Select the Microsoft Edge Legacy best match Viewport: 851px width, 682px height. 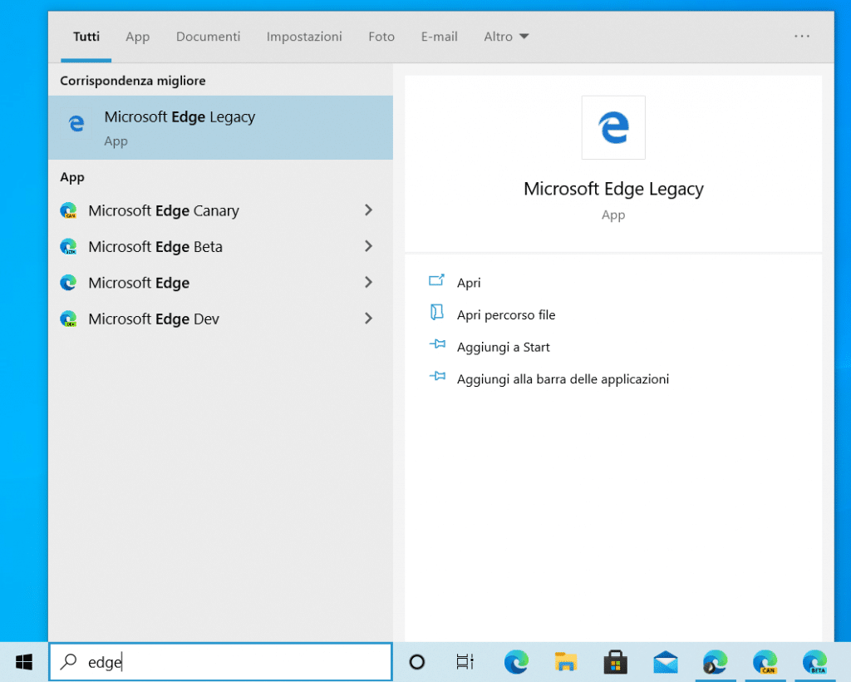click(220, 127)
